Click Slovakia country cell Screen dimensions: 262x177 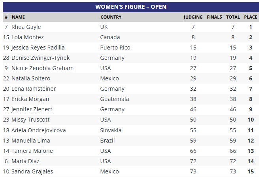(111, 130)
